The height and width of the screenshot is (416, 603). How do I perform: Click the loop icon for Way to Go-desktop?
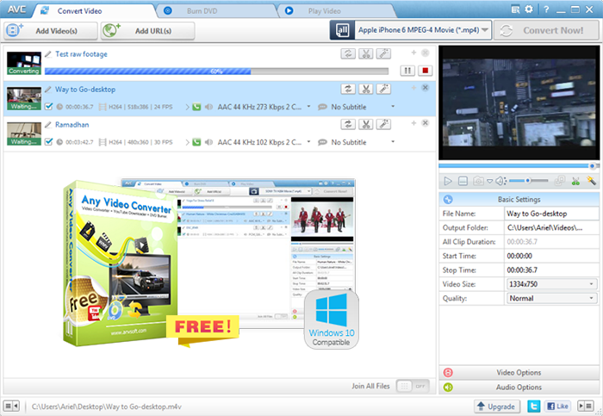[x=348, y=90]
